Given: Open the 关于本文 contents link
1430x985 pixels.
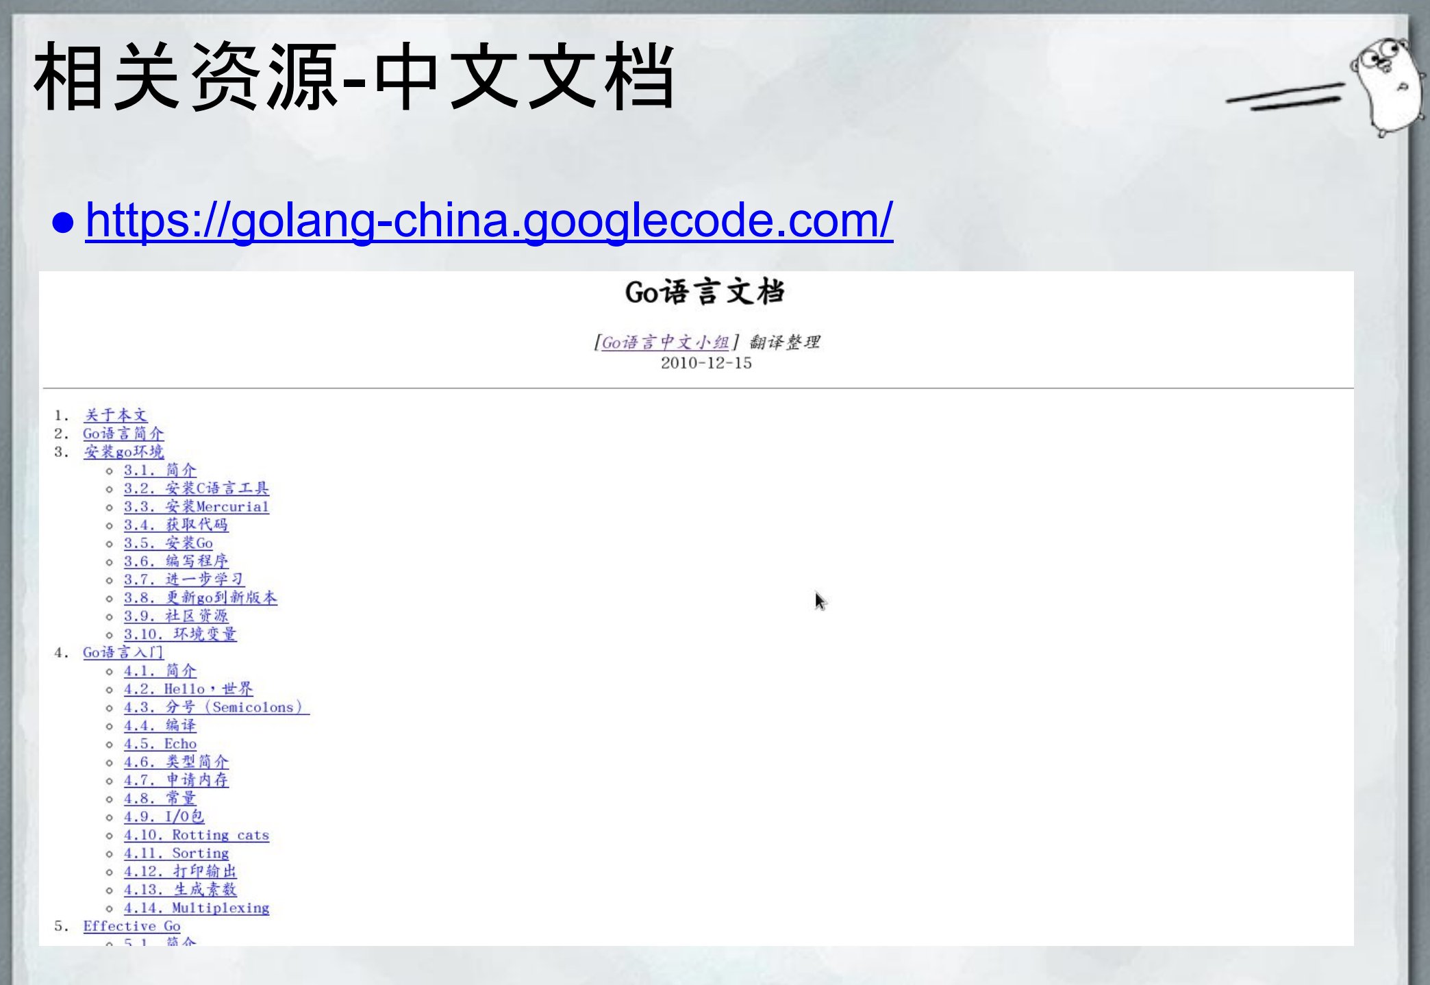Looking at the screenshot, I should tap(115, 415).
